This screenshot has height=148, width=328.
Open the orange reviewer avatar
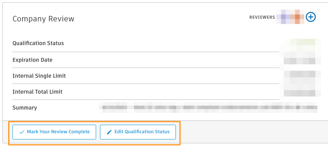pyautogui.click(x=297, y=17)
